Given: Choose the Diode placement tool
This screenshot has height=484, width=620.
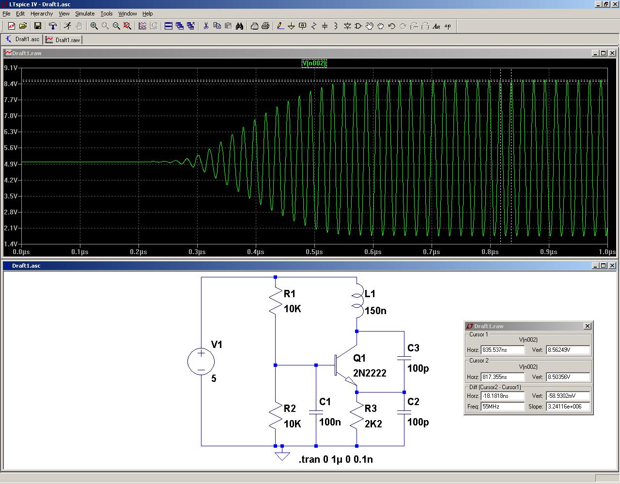Looking at the screenshot, I should (347, 26).
